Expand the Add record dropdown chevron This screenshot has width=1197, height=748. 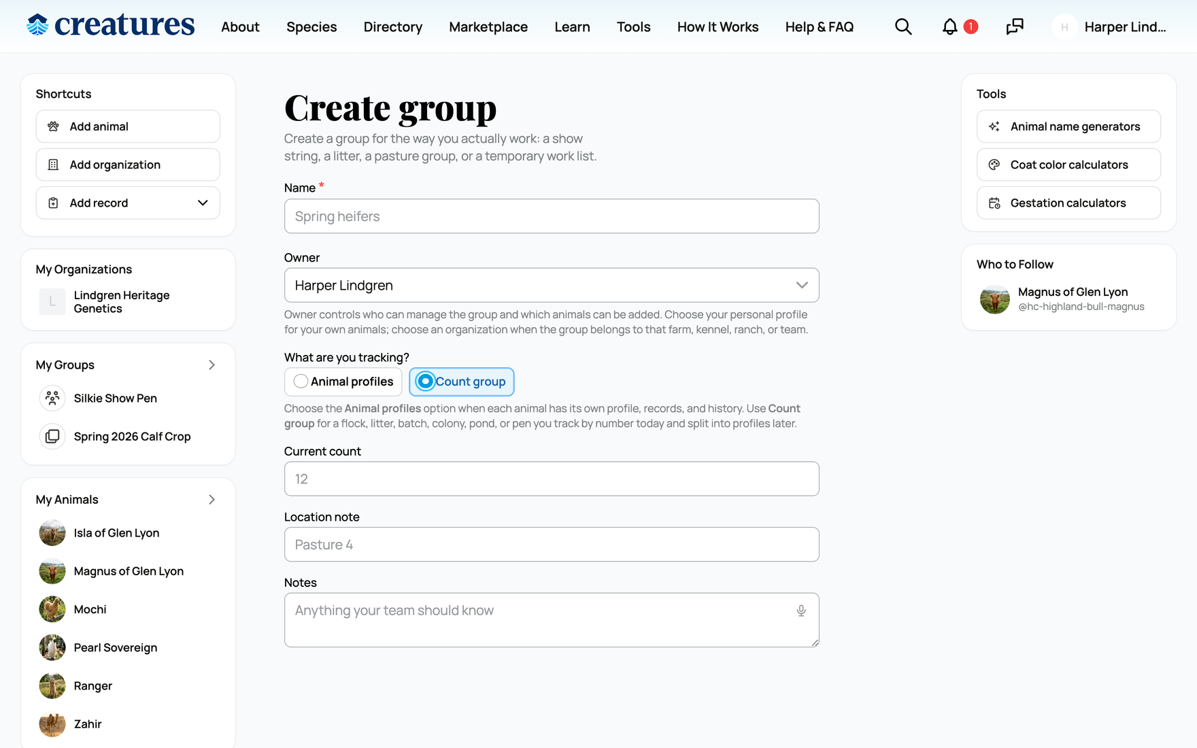(x=203, y=203)
